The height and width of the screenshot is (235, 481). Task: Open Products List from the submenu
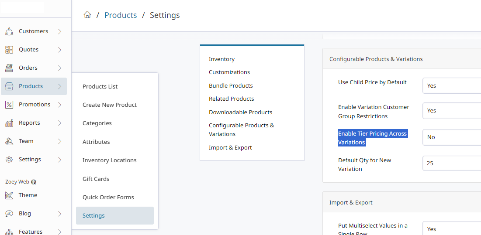pos(100,86)
